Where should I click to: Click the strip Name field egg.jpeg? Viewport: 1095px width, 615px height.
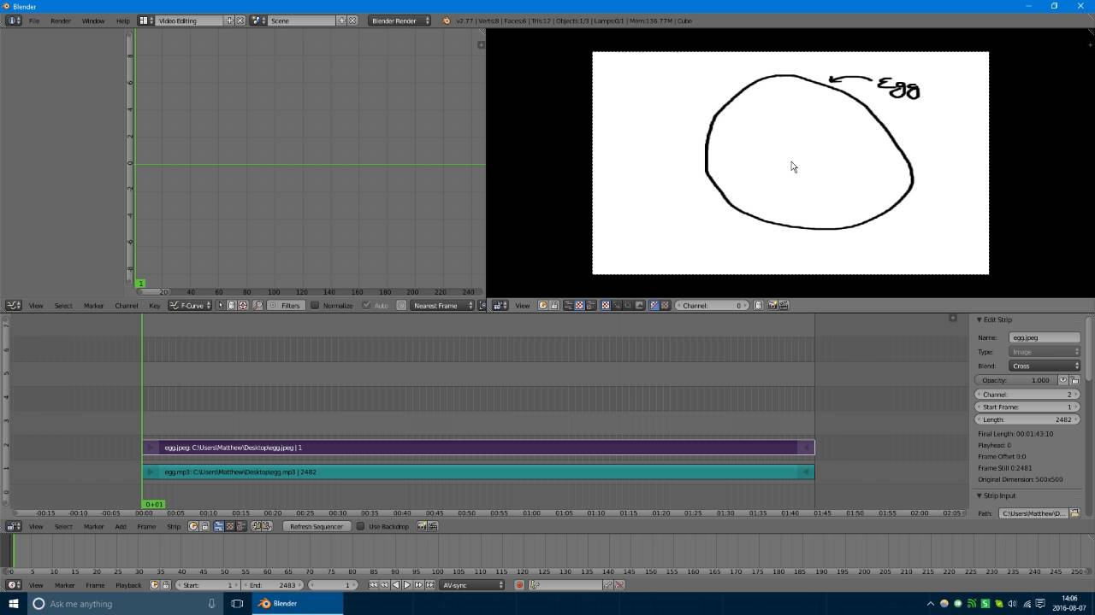pyautogui.click(x=1045, y=337)
